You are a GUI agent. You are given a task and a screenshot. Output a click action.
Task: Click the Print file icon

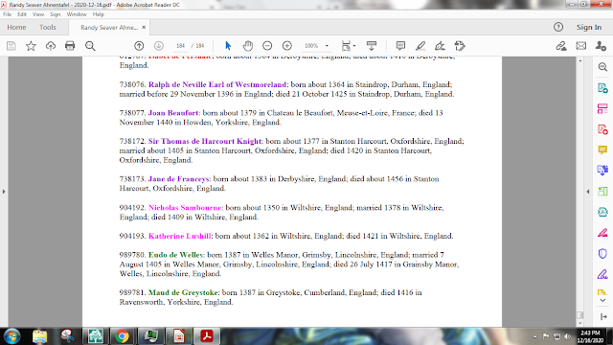coord(70,46)
